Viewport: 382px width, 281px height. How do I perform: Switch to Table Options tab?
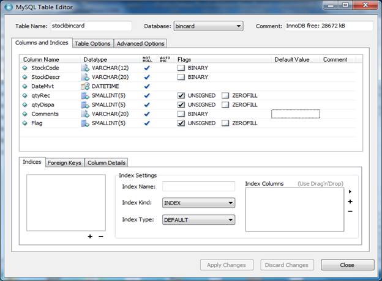(92, 43)
